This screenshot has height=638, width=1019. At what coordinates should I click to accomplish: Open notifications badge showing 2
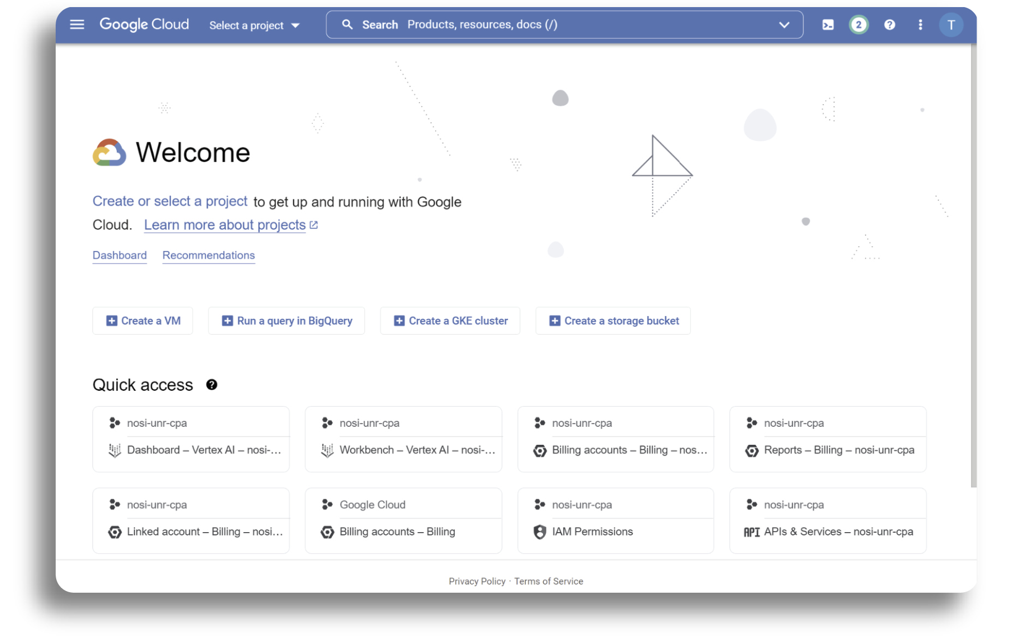(859, 25)
